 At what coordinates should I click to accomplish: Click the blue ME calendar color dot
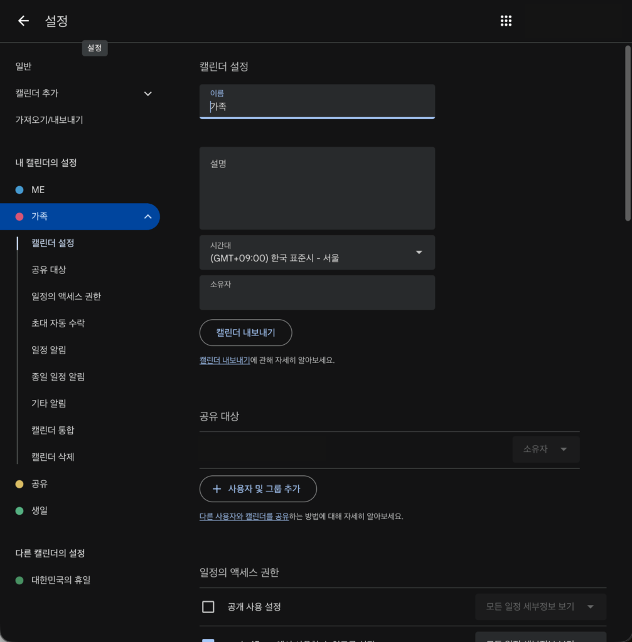tap(19, 190)
